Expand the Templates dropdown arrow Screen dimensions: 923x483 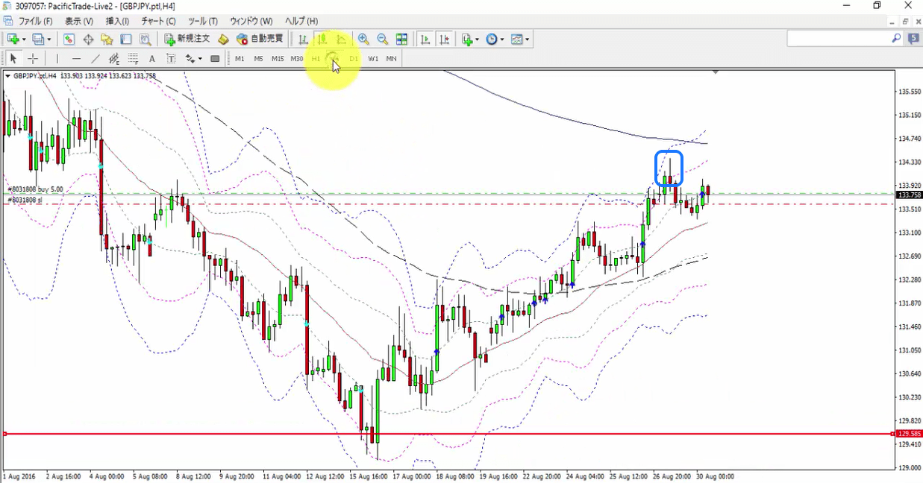tap(528, 39)
